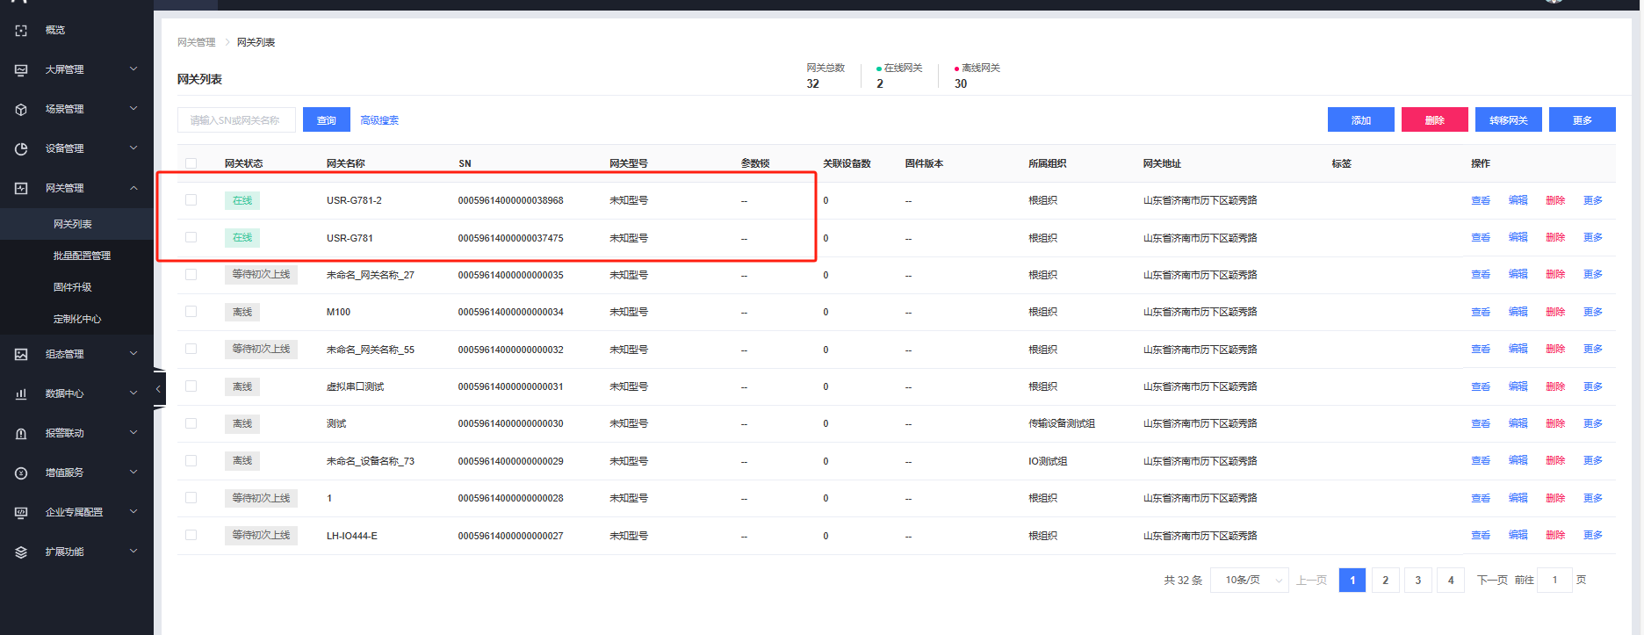Click the 扩展功能 layers icon
This screenshot has width=1644, height=635.
pyautogui.click(x=21, y=552)
